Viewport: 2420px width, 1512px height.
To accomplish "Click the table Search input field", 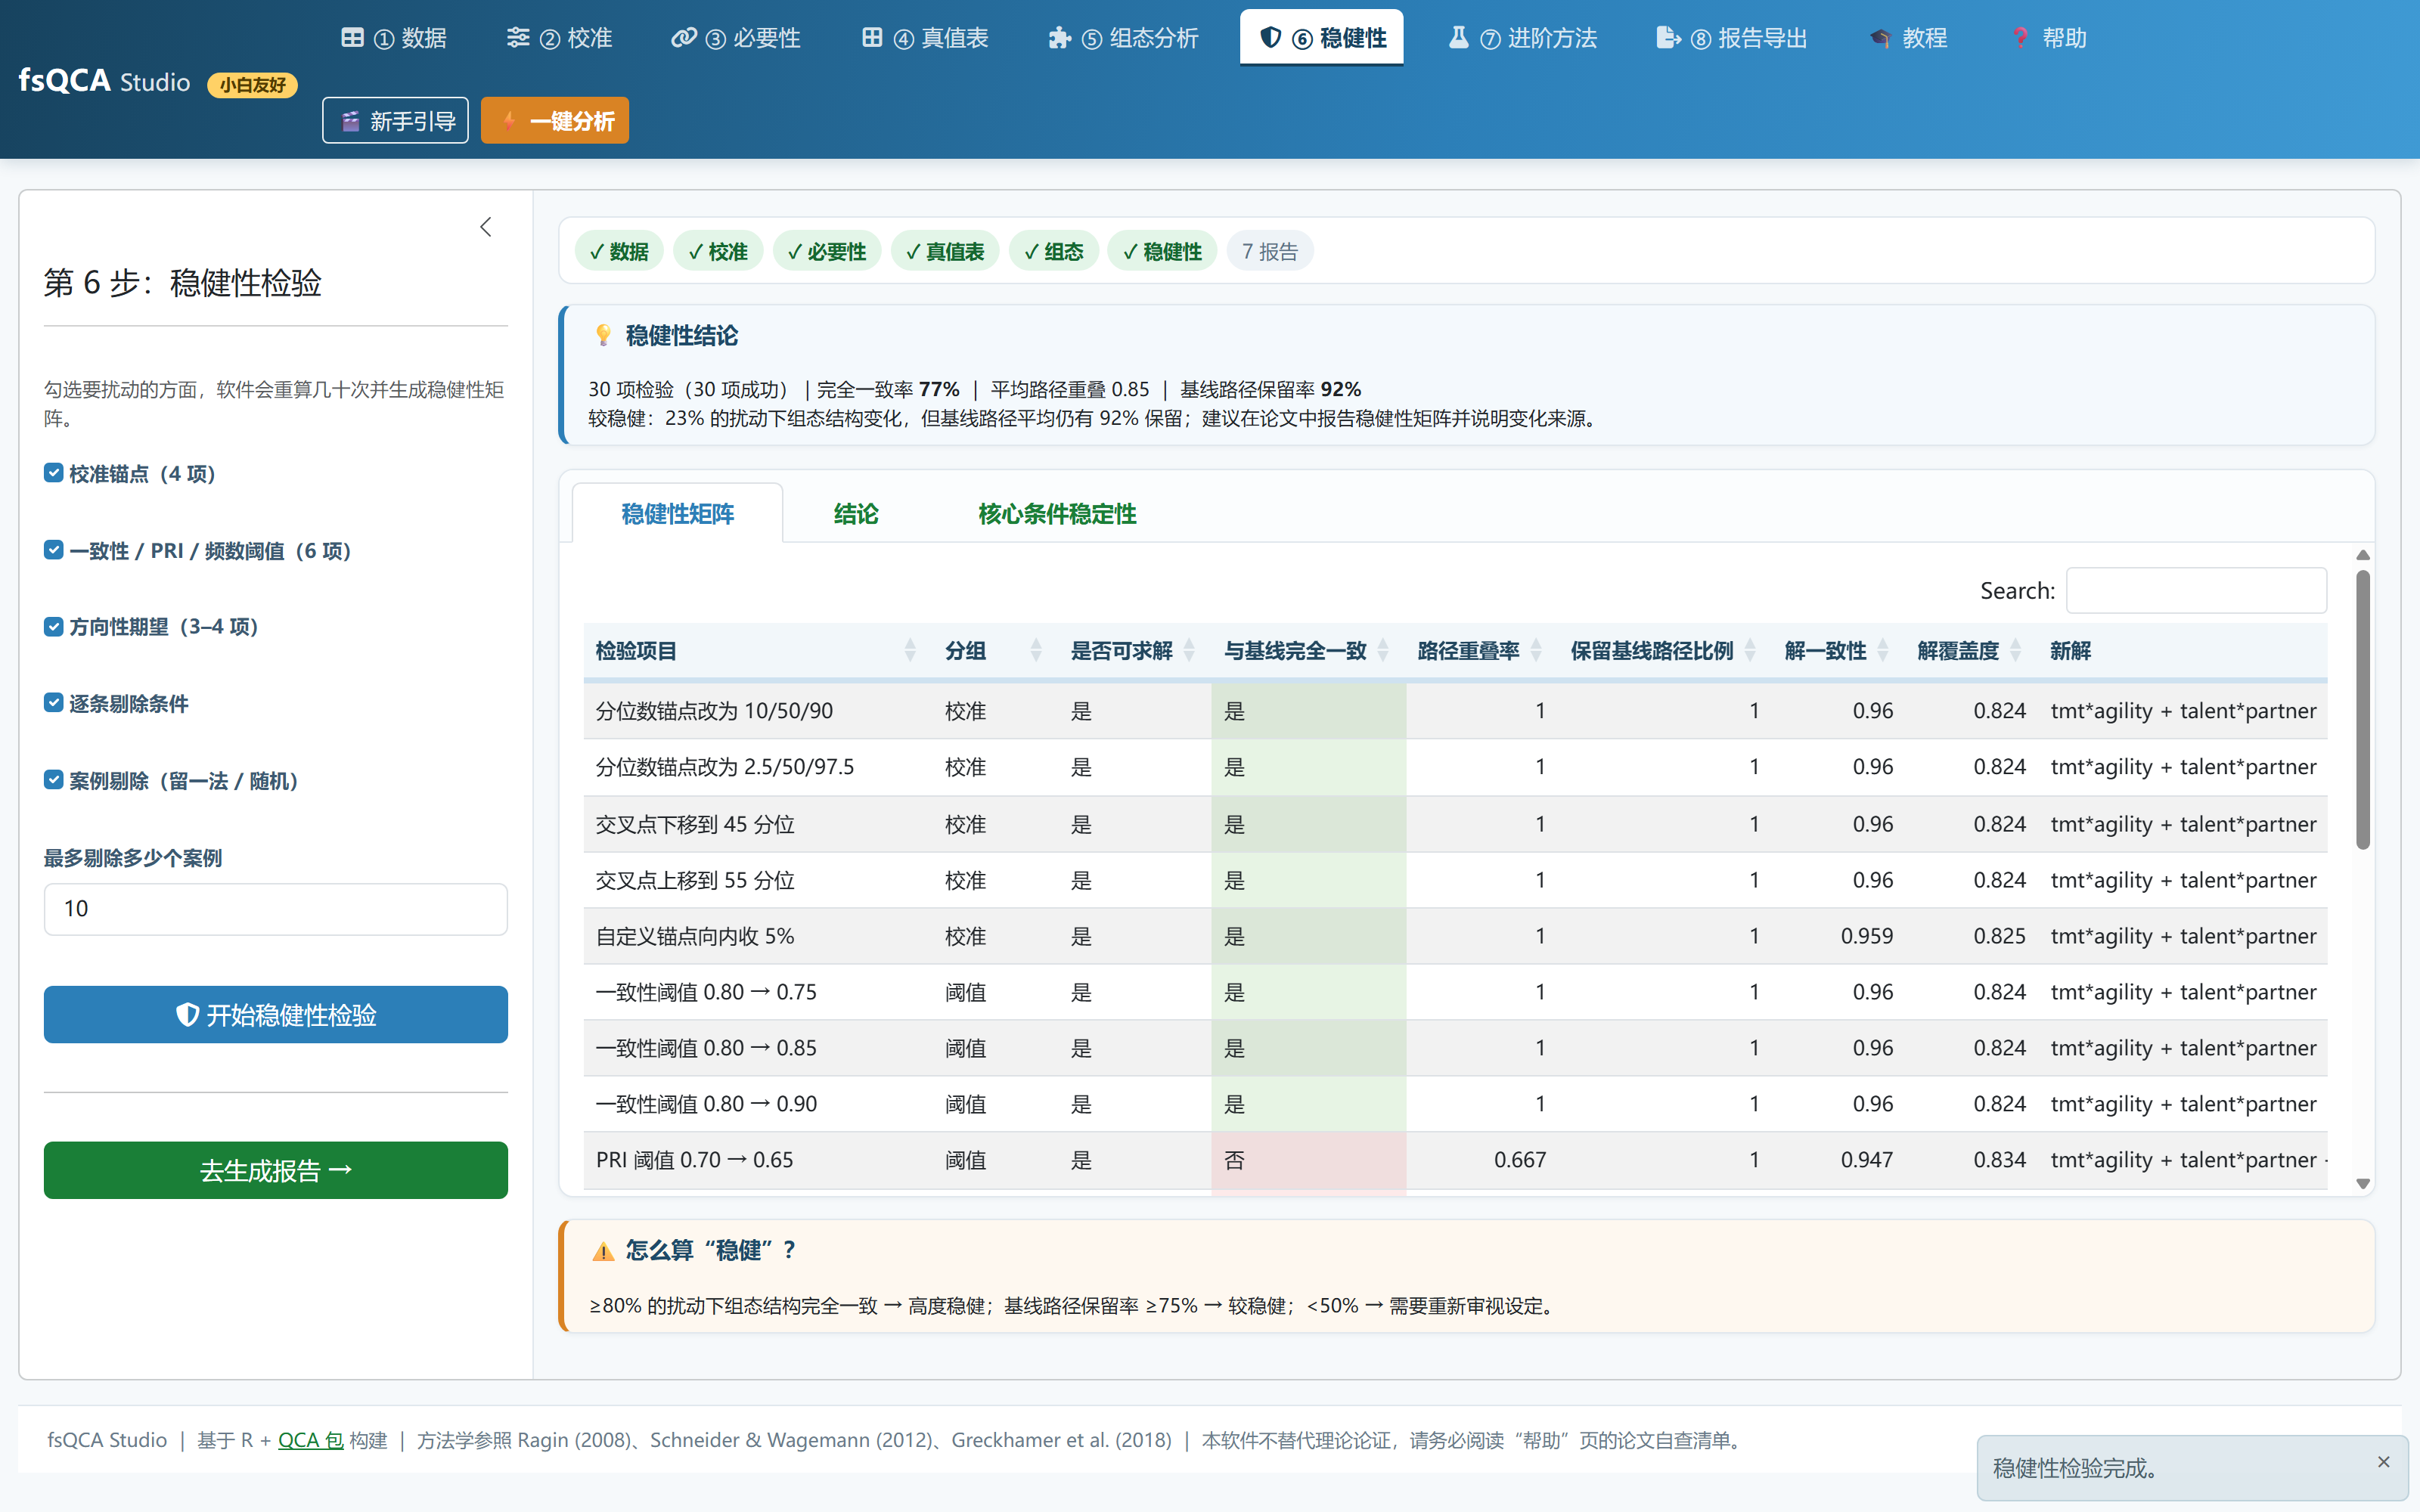I will [x=2196, y=590].
